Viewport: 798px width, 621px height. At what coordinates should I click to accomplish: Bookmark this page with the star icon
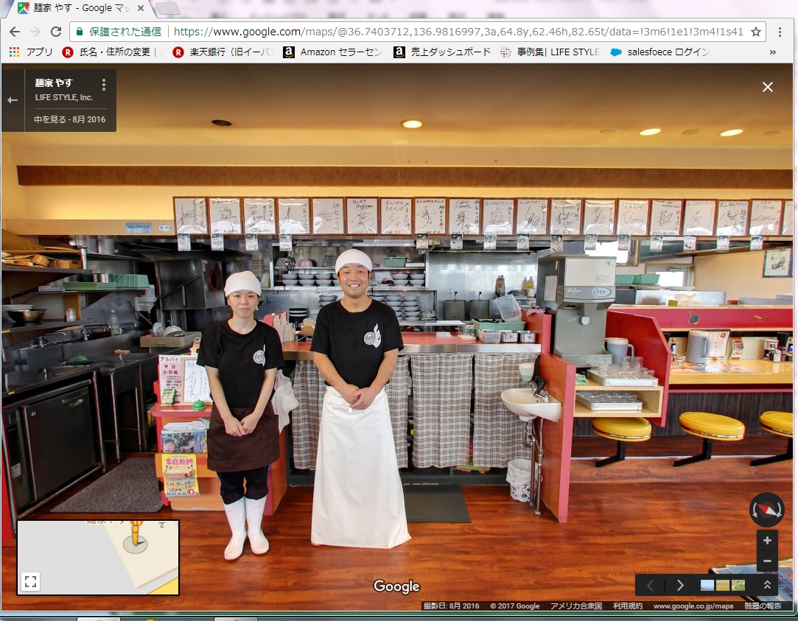pyautogui.click(x=755, y=32)
